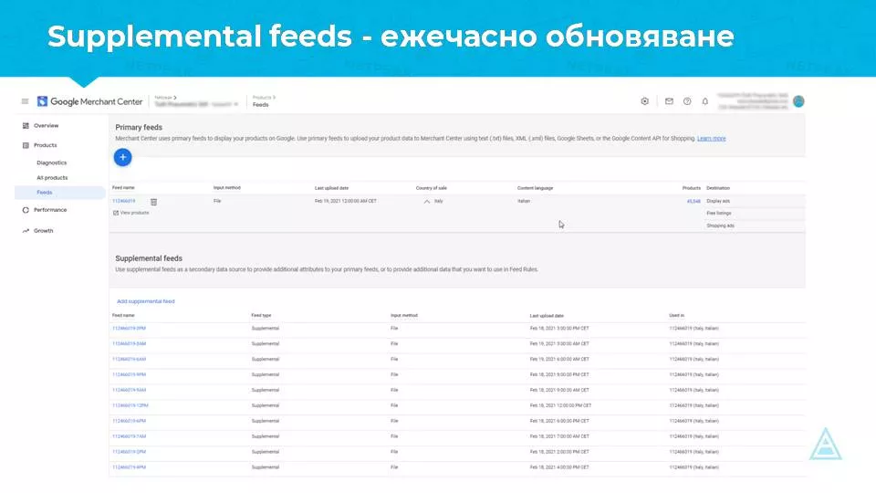Open the 45,548 products count link
The width and height of the screenshot is (876, 493).
tap(693, 201)
